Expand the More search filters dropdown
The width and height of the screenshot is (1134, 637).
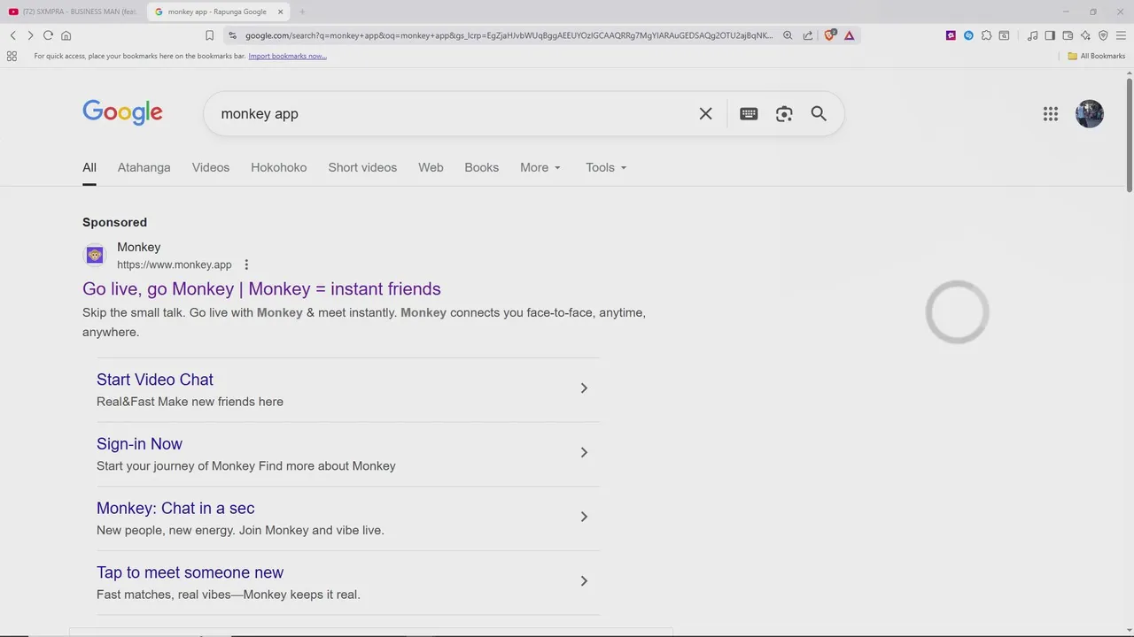tap(540, 167)
